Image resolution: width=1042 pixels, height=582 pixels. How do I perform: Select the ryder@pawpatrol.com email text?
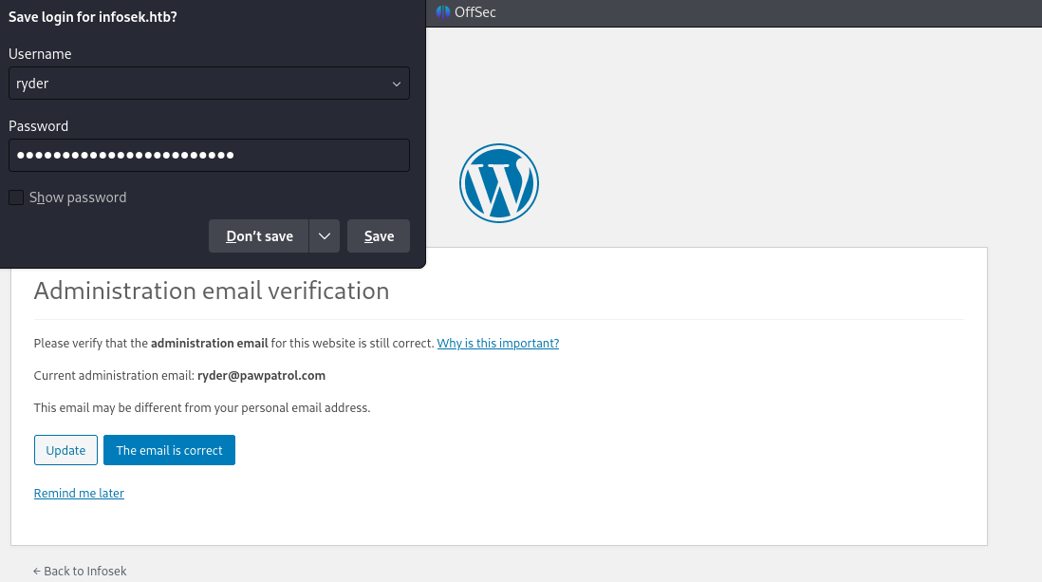click(x=261, y=375)
